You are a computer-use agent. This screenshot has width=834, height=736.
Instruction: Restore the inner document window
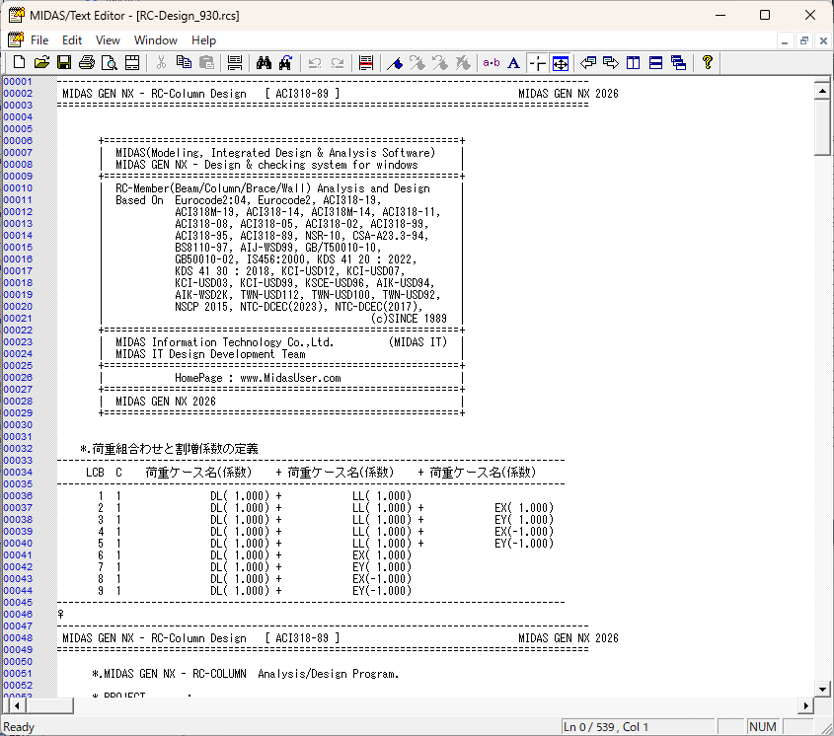804,40
